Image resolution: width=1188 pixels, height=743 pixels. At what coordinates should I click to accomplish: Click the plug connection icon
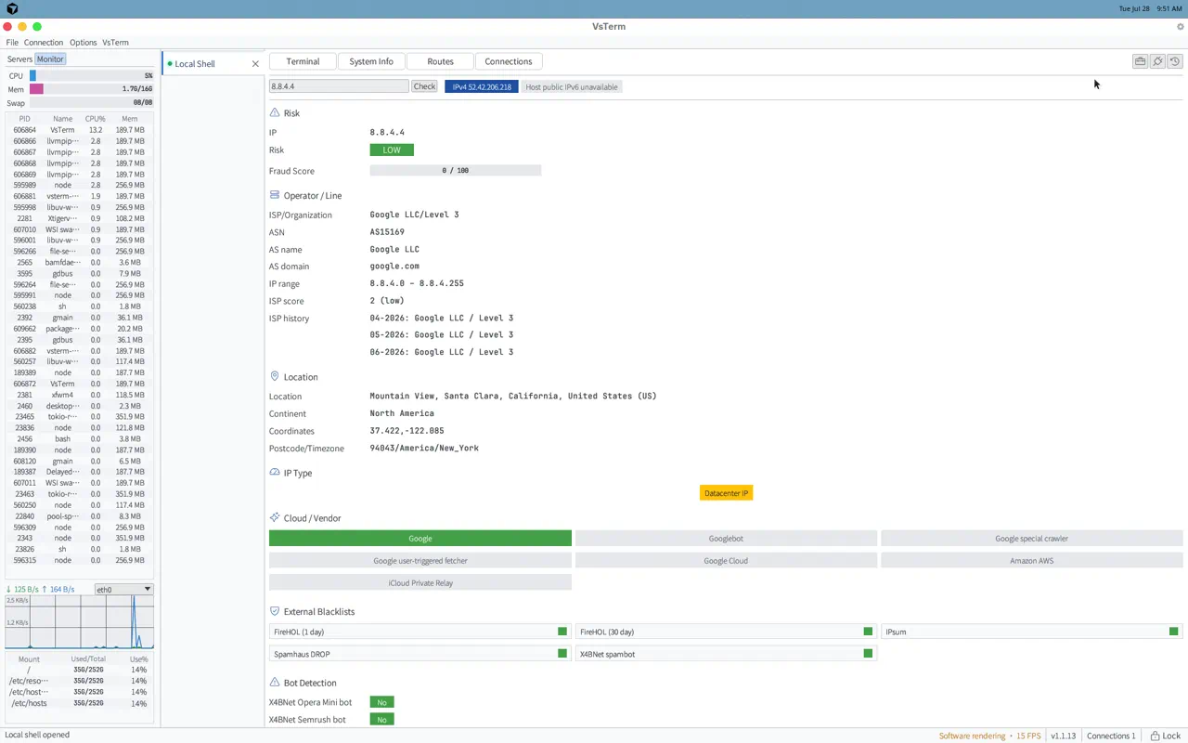(x=1157, y=61)
